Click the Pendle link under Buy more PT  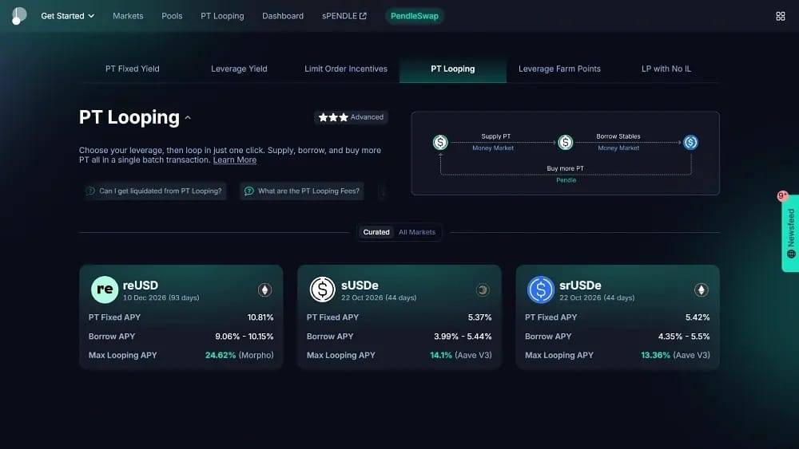(x=566, y=180)
